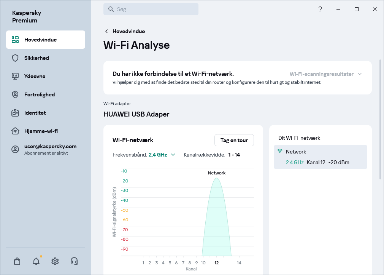The height and width of the screenshot is (275, 384).
Task: Open the store shopping bag icon
Action: [x=17, y=261]
